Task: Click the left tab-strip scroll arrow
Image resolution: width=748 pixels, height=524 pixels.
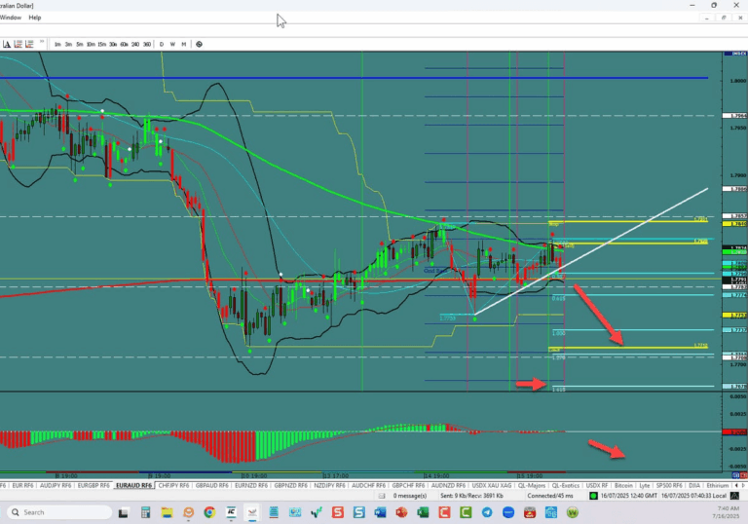Action: tap(736, 485)
